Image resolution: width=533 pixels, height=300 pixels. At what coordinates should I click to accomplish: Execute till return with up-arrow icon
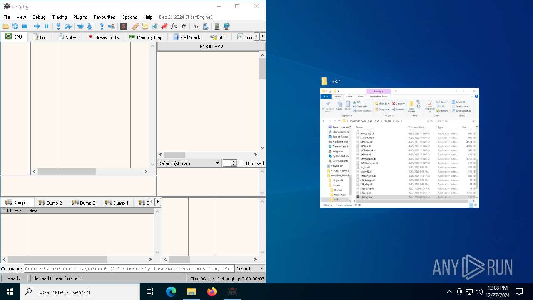[x=102, y=26]
